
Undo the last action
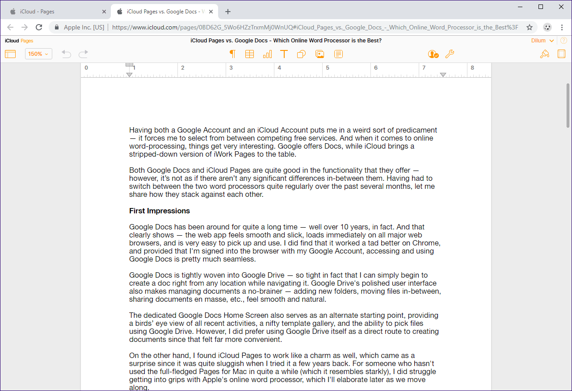click(x=66, y=54)
